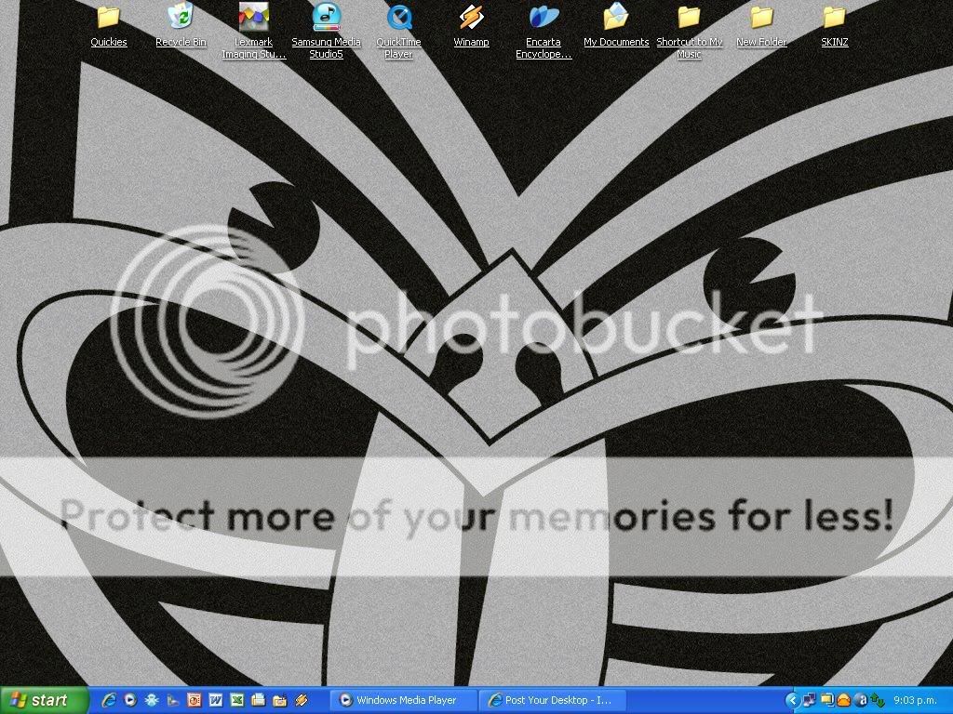Click the Start button

click(44, 700)
